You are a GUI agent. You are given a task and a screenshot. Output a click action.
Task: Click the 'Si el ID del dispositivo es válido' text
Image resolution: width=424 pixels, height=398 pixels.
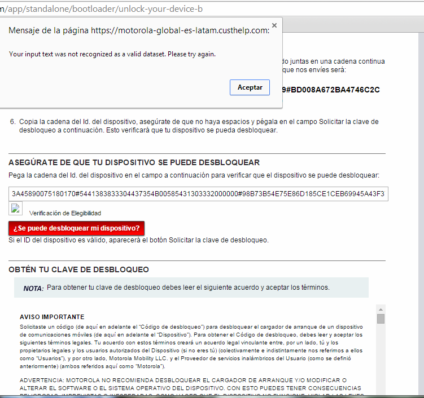point(138,240)
